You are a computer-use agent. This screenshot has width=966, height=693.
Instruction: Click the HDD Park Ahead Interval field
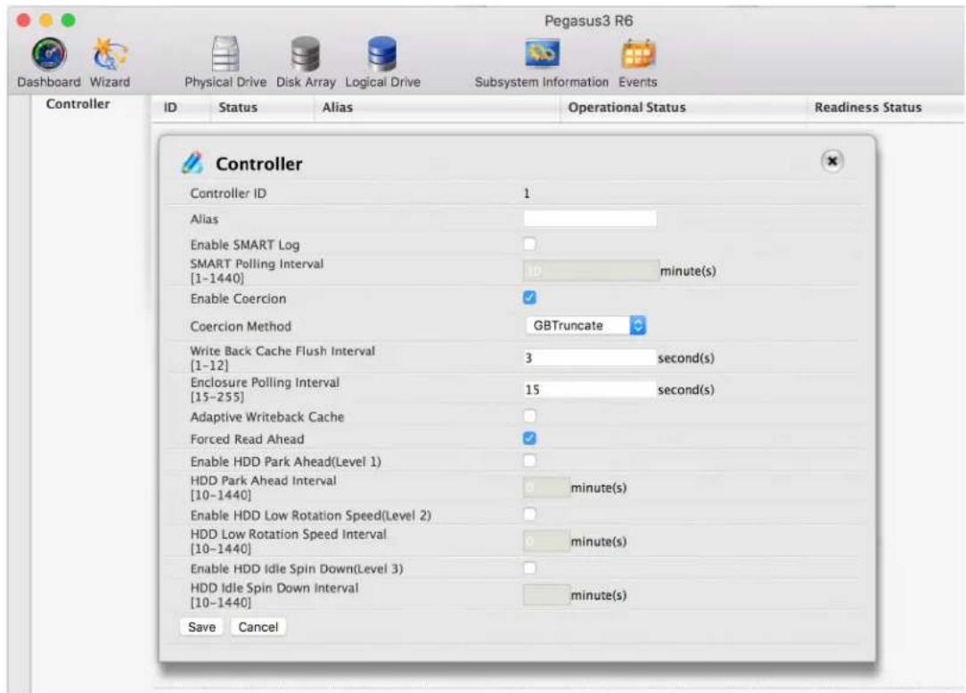click(546, 487)
